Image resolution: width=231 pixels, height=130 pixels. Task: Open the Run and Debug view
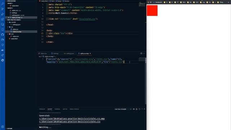[3, 14]
